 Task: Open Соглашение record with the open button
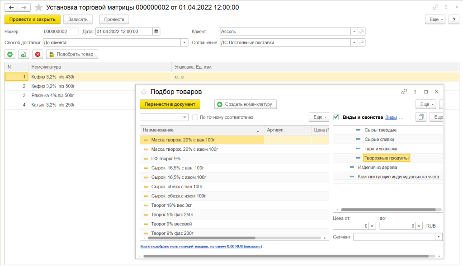[361, 42]
